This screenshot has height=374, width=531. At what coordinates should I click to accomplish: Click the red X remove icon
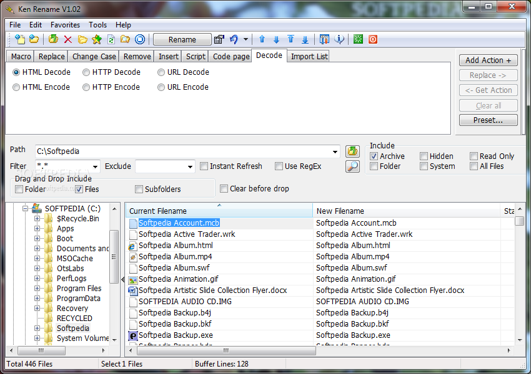(x=67, y=39)
